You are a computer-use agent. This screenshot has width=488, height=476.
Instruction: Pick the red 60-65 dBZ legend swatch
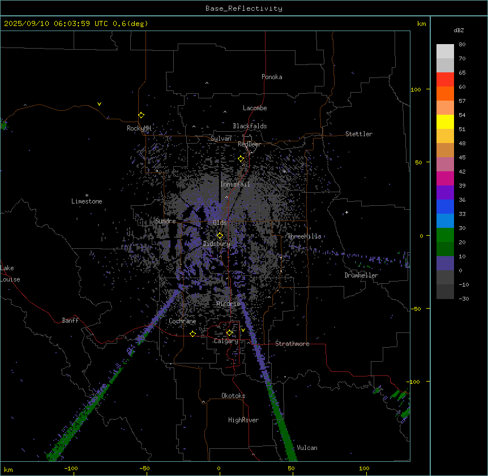tap(445, 80)
